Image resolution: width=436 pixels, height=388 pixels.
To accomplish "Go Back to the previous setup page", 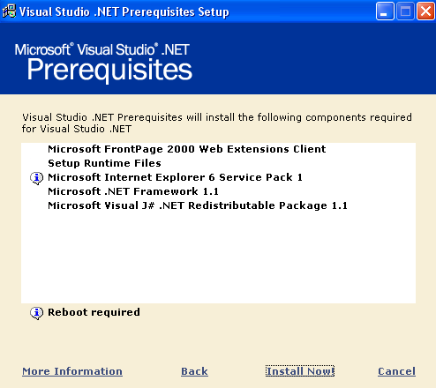I will coord(194,371).
